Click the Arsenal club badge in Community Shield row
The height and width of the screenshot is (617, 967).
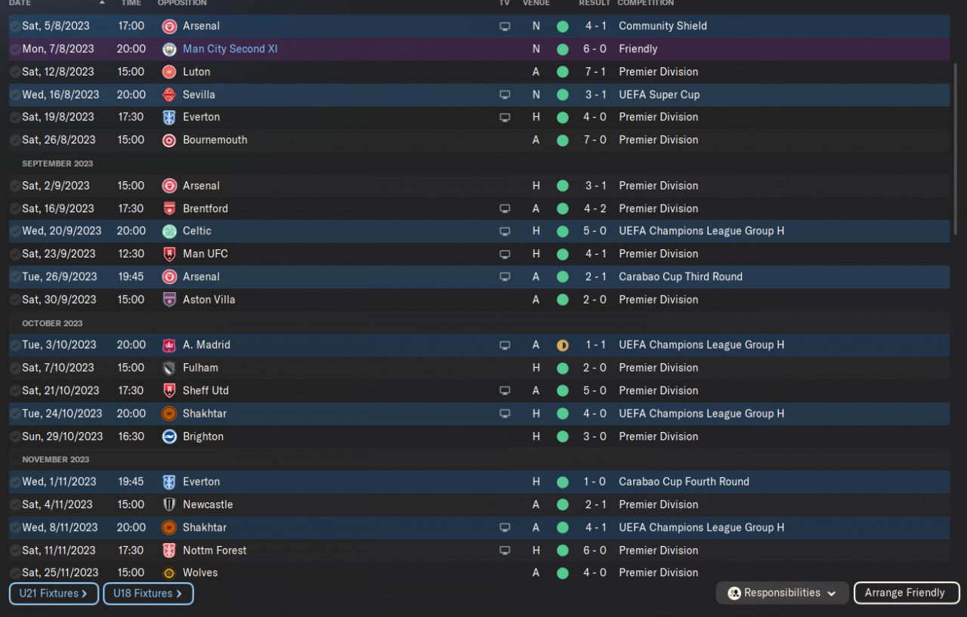(169, 26)
